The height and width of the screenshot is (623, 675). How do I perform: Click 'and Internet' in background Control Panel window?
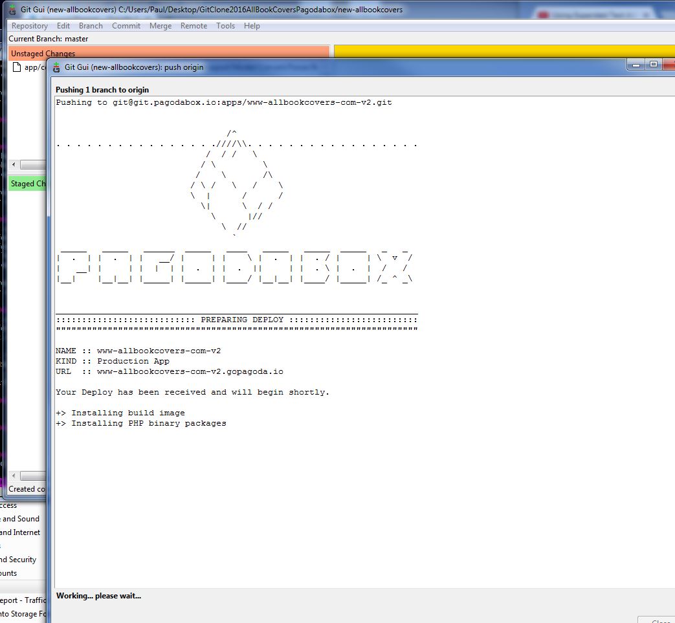[x=20, y=532]
